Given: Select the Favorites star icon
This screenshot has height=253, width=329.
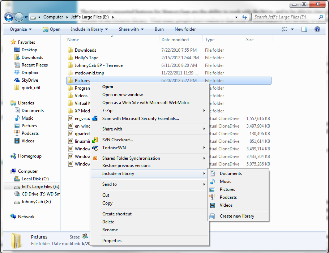Looking at the screenshot, I should 13,42.
